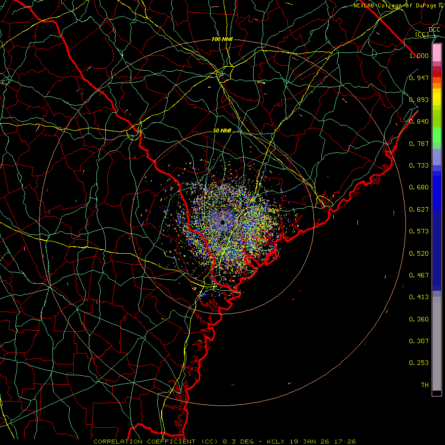Click the KCLX radar site identifier

tap(276, 442)
